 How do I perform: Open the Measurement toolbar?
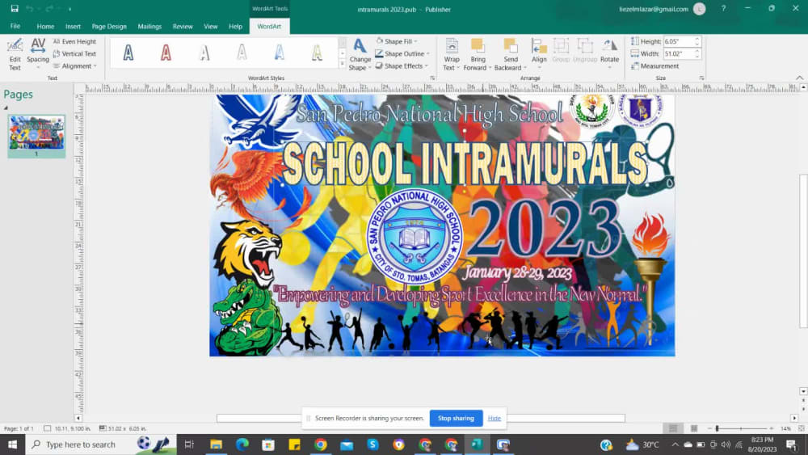tap(655, 66)
